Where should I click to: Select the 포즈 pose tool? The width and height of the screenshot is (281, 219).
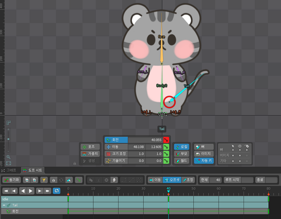[90, 147]
